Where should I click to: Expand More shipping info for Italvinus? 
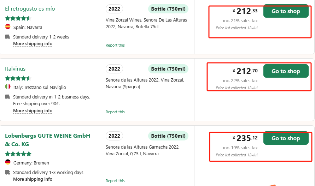[33, 111]
